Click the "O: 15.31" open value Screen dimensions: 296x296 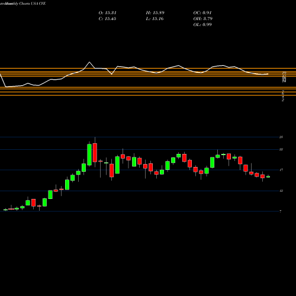click(x=107, y=13)
